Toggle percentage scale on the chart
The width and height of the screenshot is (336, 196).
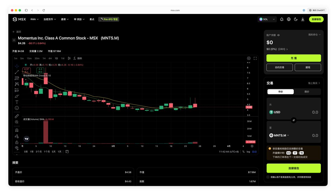pyautogui.click(x=243, y=152)
